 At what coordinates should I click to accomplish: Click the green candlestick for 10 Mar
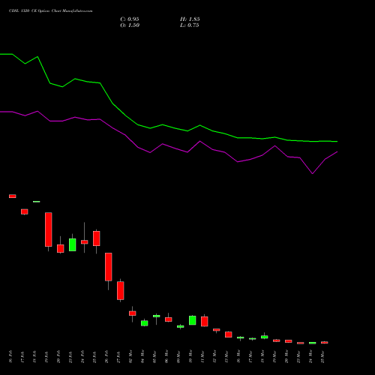click(x=193, y=320)
